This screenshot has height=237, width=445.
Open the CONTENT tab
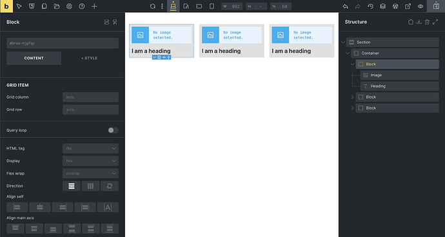(x=34, y=58)
